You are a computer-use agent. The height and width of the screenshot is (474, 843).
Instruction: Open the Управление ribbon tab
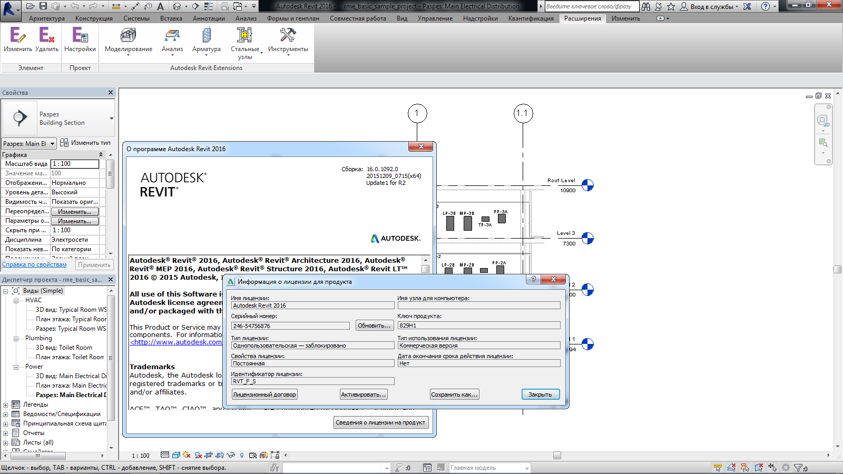coord(435,18)
